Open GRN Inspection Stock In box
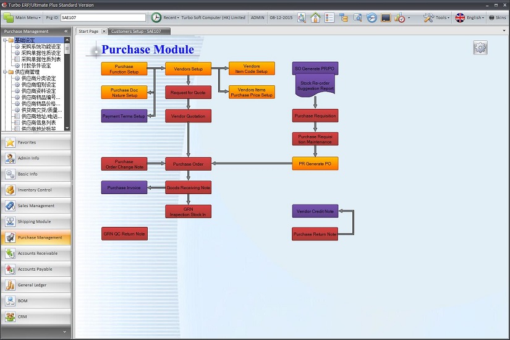Image resolution: width=510 pixels, height=340 pixels. point(188,211)
